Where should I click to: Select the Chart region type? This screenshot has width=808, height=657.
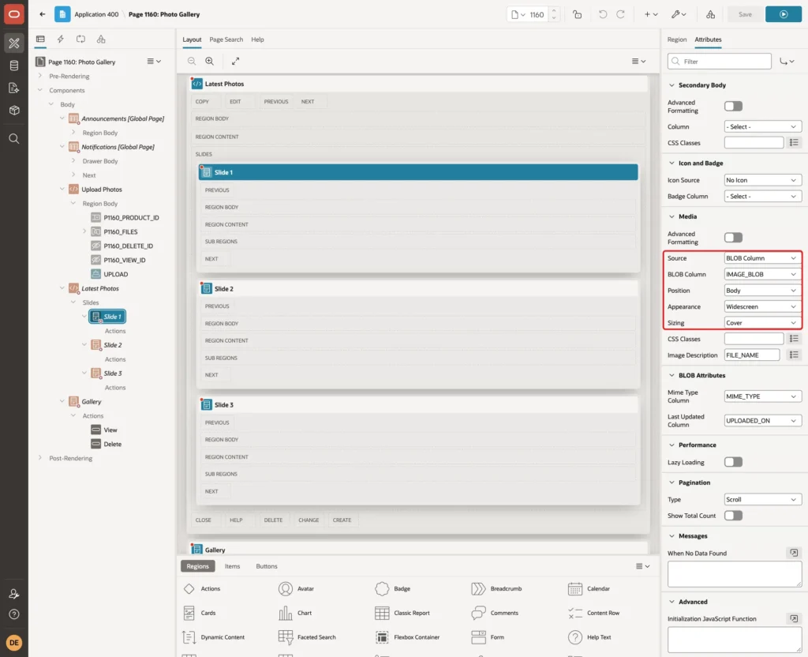click(295, 613)
